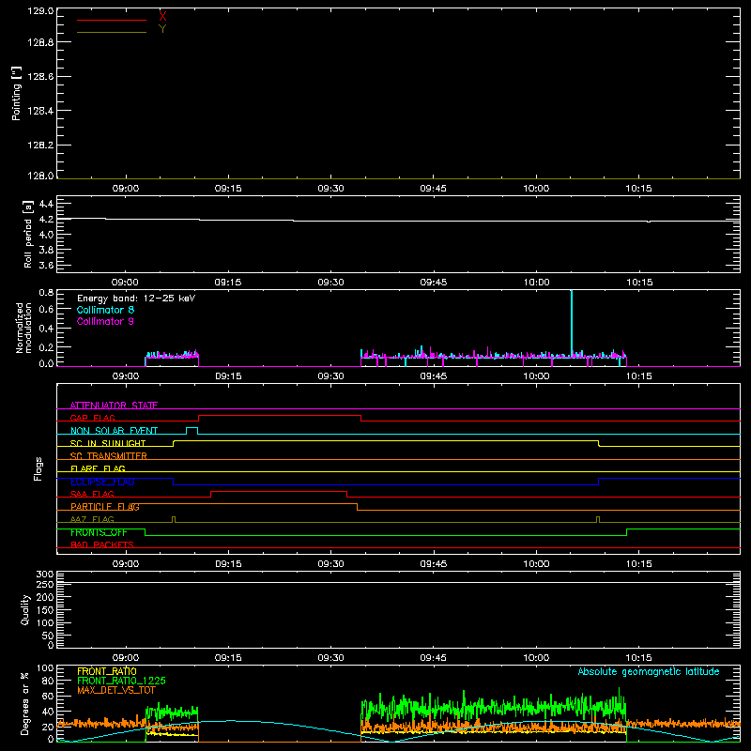The height and width of the screenshot is (751, 751).
Task: Click the 10:00 time label under Roll period plot
Action: (x=536, y=283)
